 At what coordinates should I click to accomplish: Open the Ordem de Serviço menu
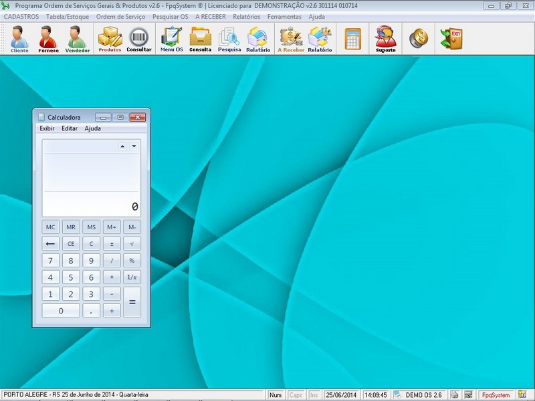(120, 17)
